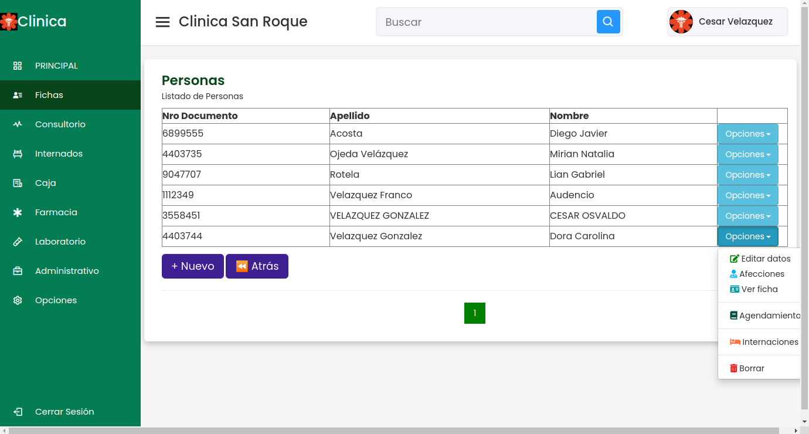Image resolution: width=809 pixels, height=434 pixels.
Task: Open Opciones dropdown for CESAR OSVALDO
Action: click(748, 216)
